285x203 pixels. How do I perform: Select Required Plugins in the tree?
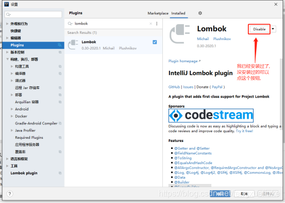point(29,138)
